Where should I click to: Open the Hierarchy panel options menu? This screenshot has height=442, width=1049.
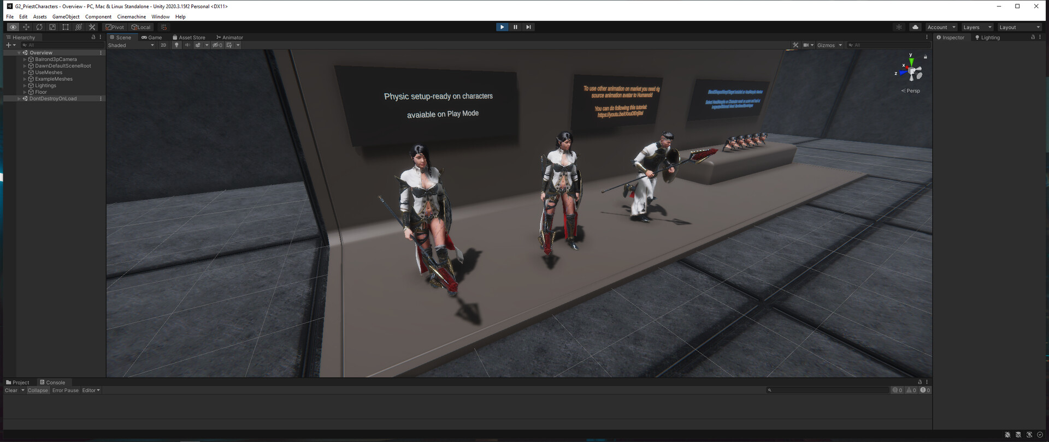pyautogui.click(x=101, y=37)
